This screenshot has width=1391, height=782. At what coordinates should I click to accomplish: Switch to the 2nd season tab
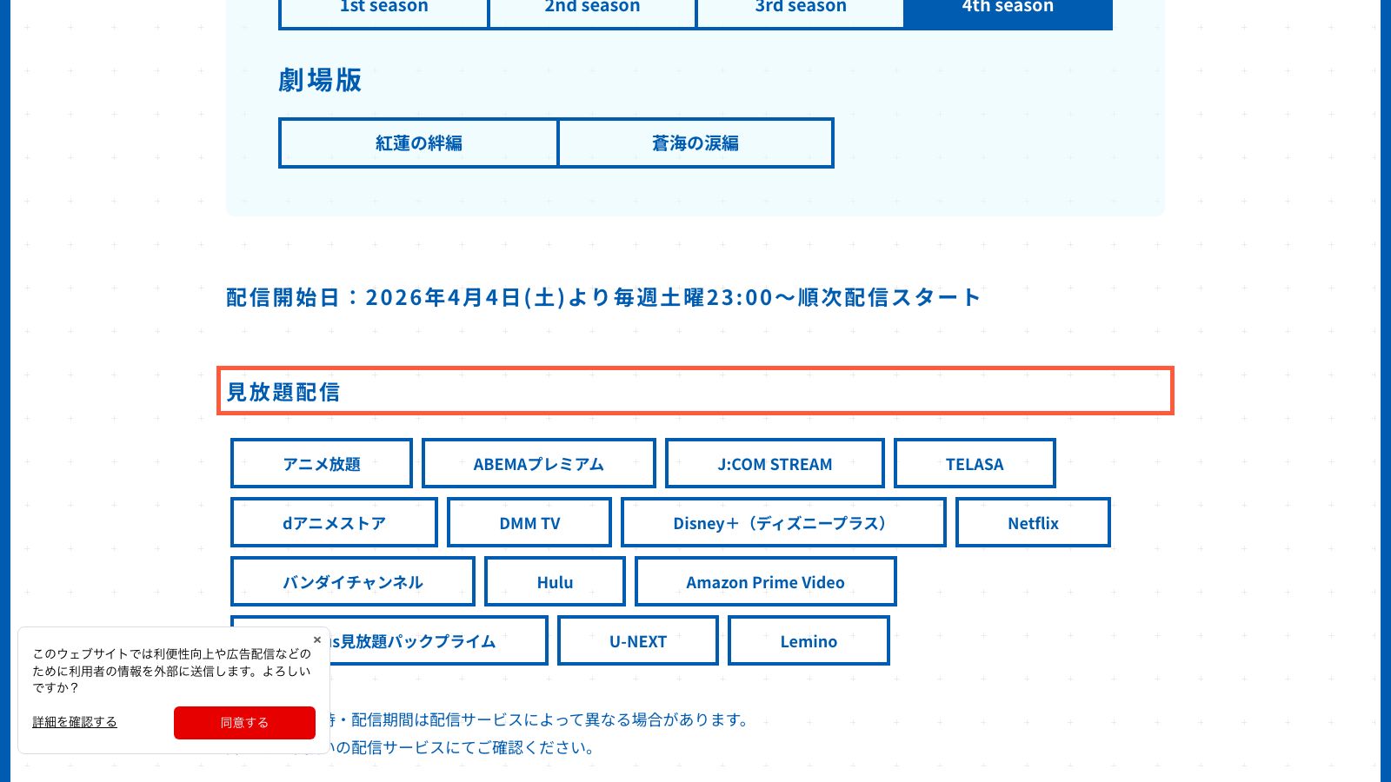(592, 14)
